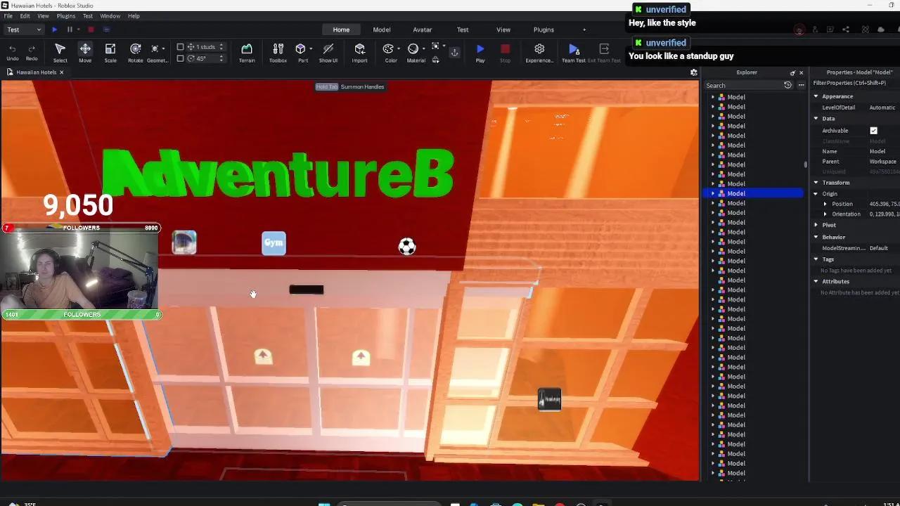Enable the studs move snapping checkbox
The width and height of the screenshot is (900, 506).
pyautogui.click(x=180, y=47)
